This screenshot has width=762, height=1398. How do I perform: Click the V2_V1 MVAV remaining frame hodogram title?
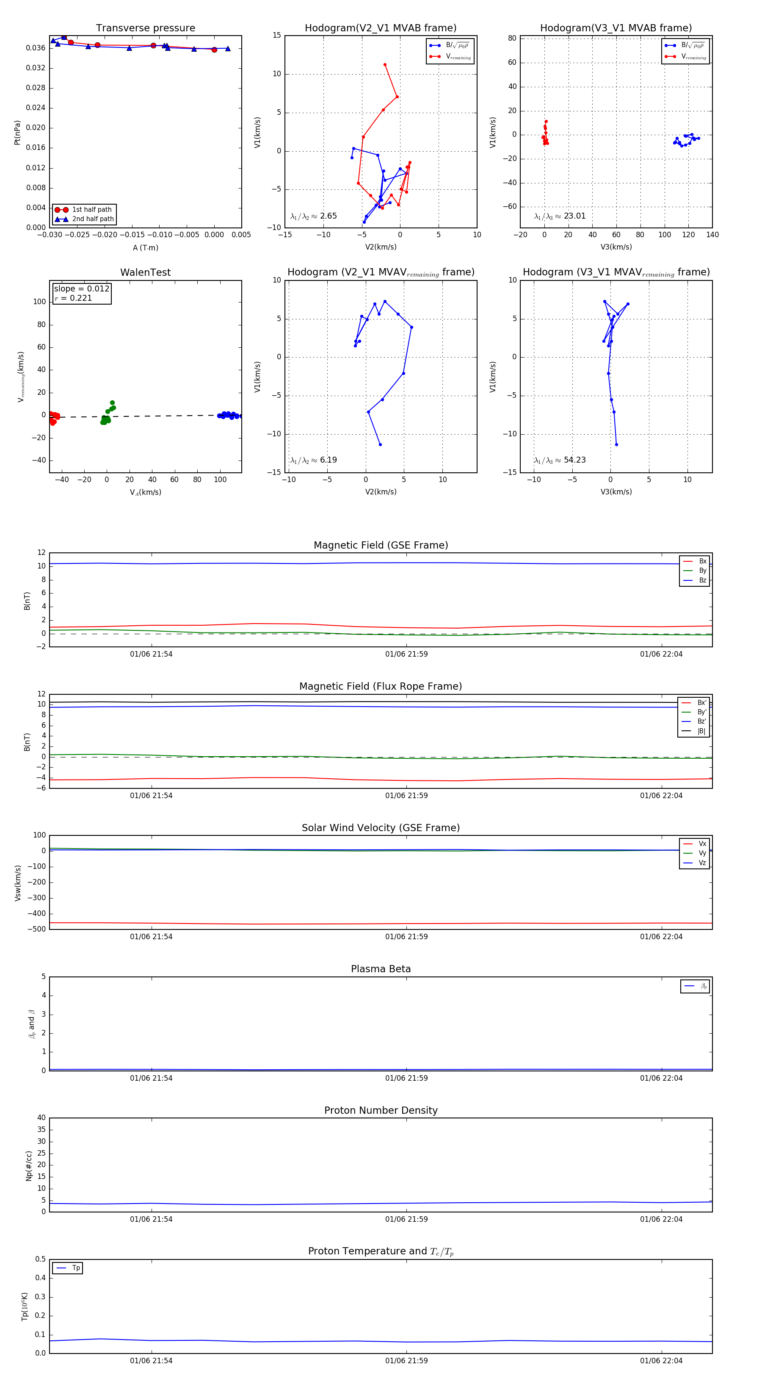pyautogui.click(x=381, y=272)
